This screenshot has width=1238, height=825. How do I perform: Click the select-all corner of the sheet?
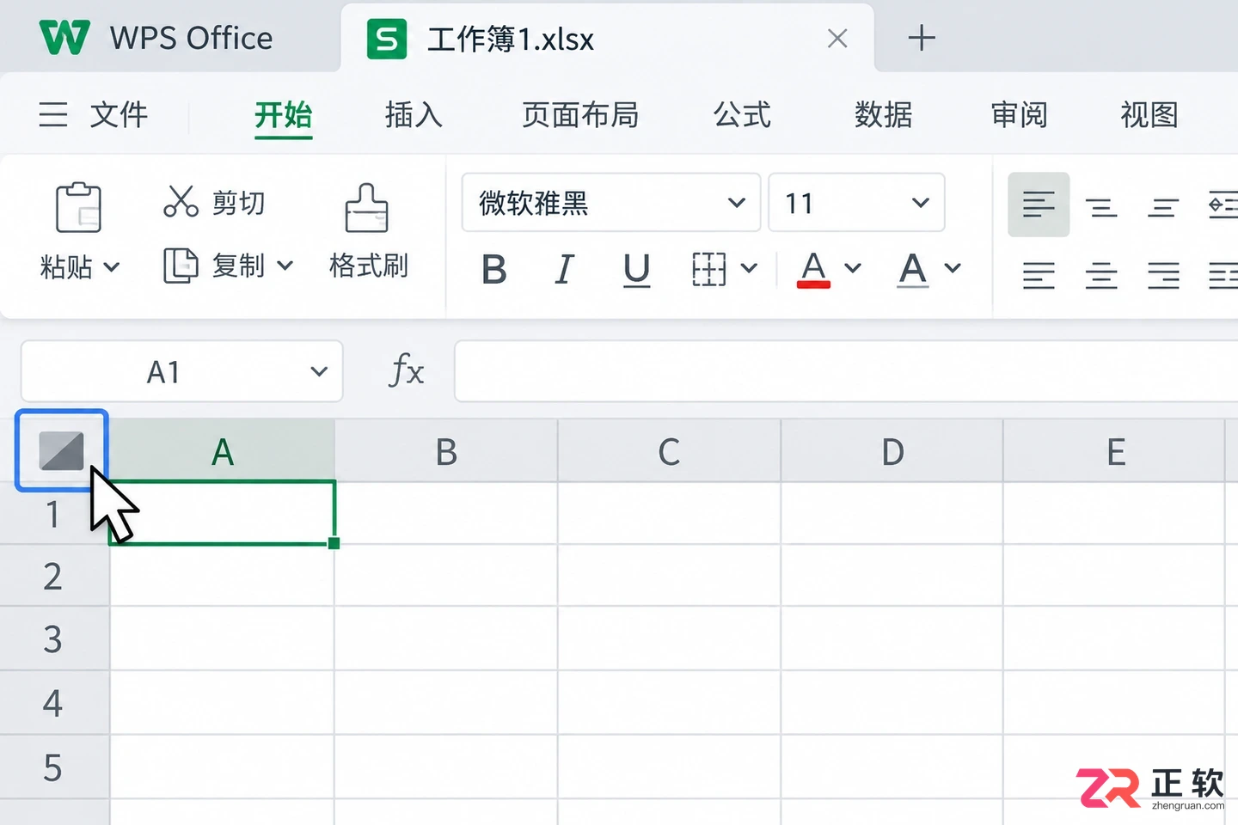coord(62,450)
